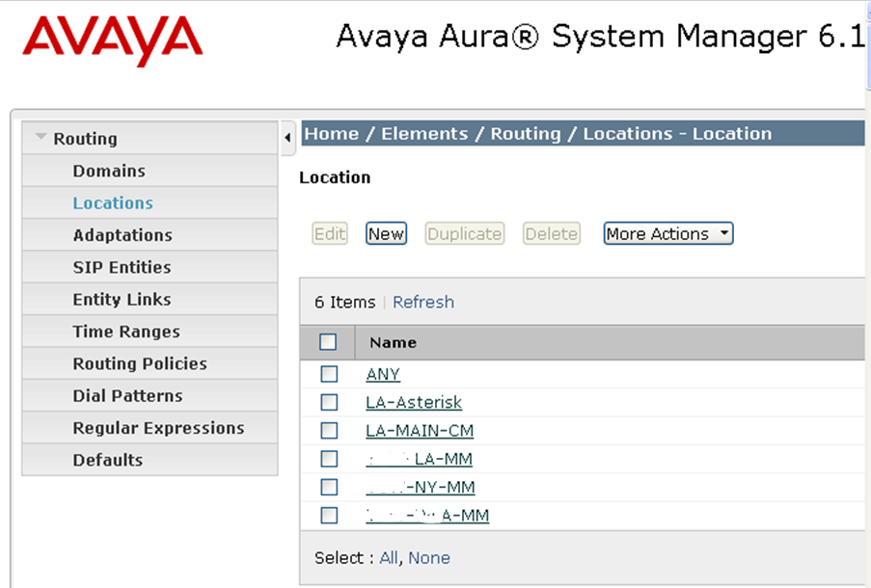Check the box next to LA-Asterisk
The width and height of the screenshot is (871, 588).
[x=329, y=402]
